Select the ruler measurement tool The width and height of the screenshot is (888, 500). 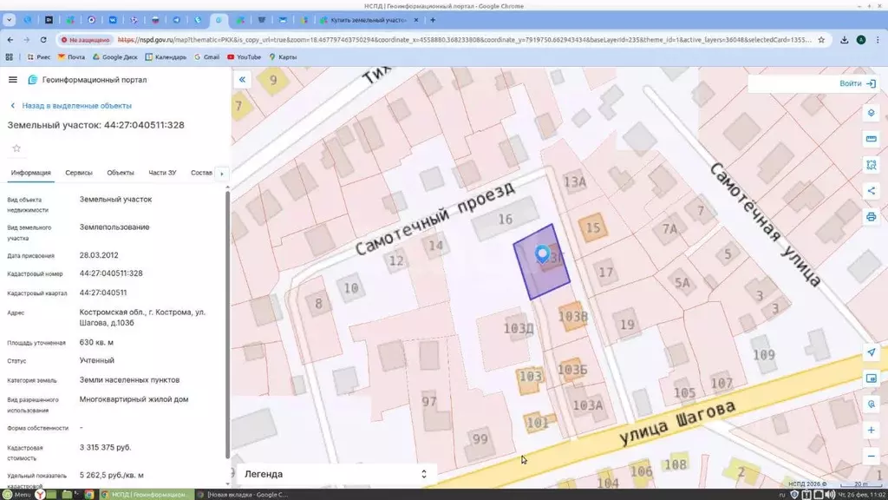[872, 139]
